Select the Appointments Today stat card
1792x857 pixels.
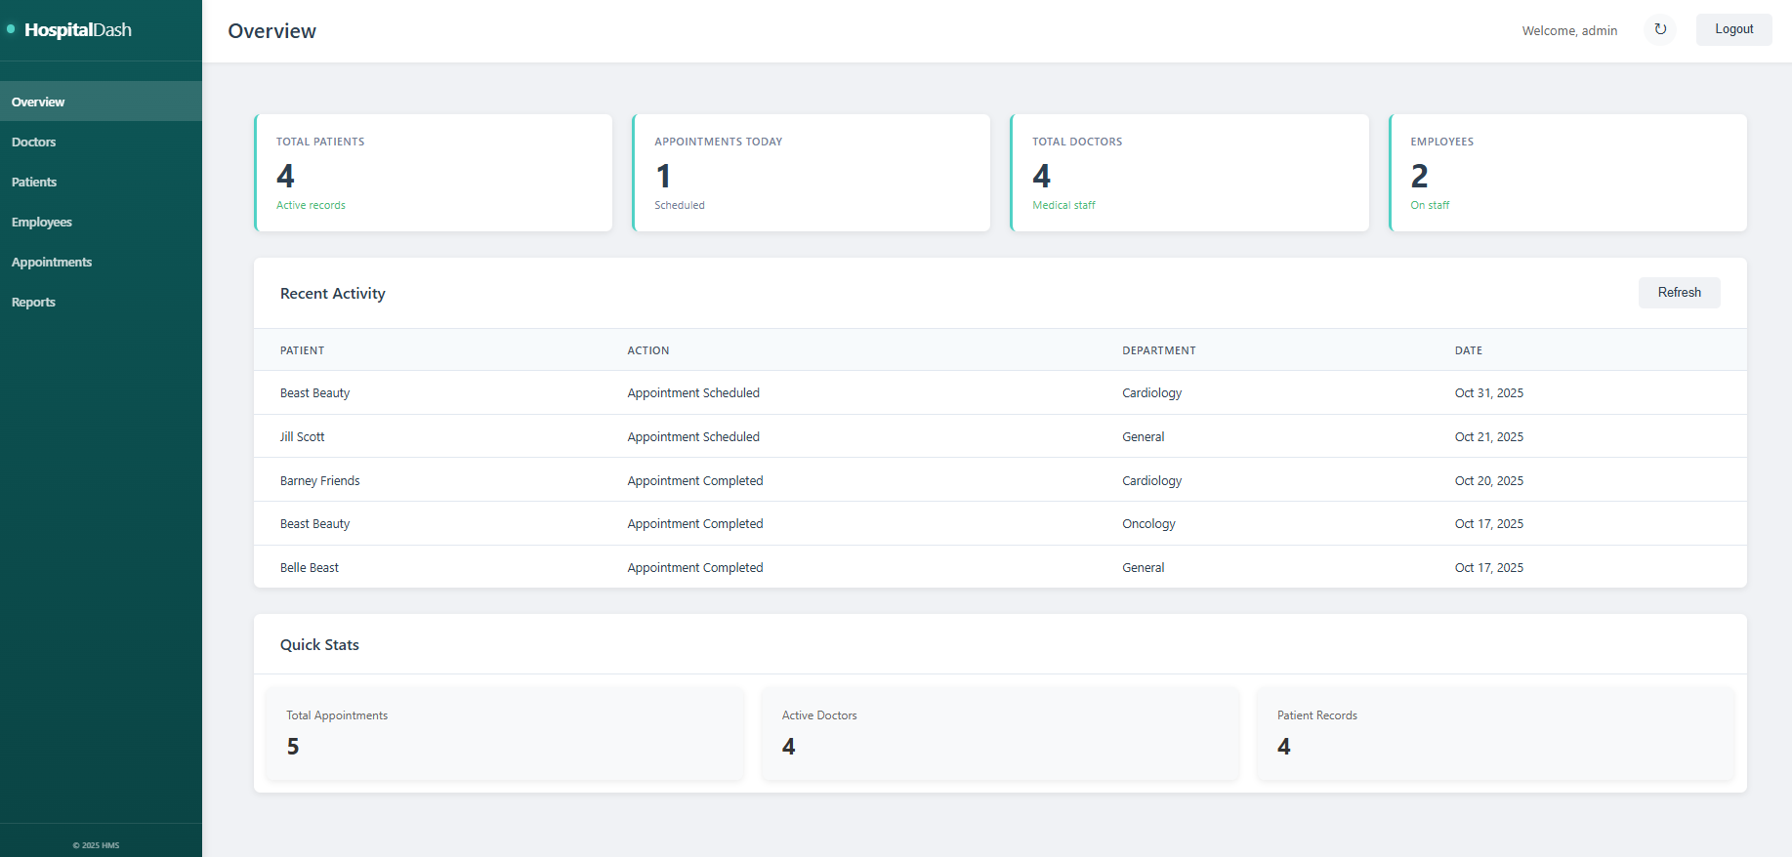click(x=812, y=173)
